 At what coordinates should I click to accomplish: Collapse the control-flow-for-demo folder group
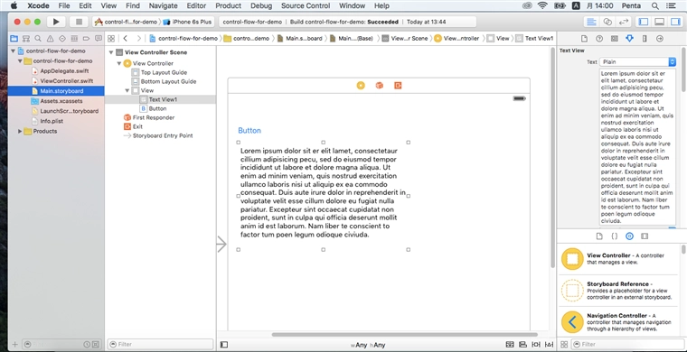click(x=20, y=60)
